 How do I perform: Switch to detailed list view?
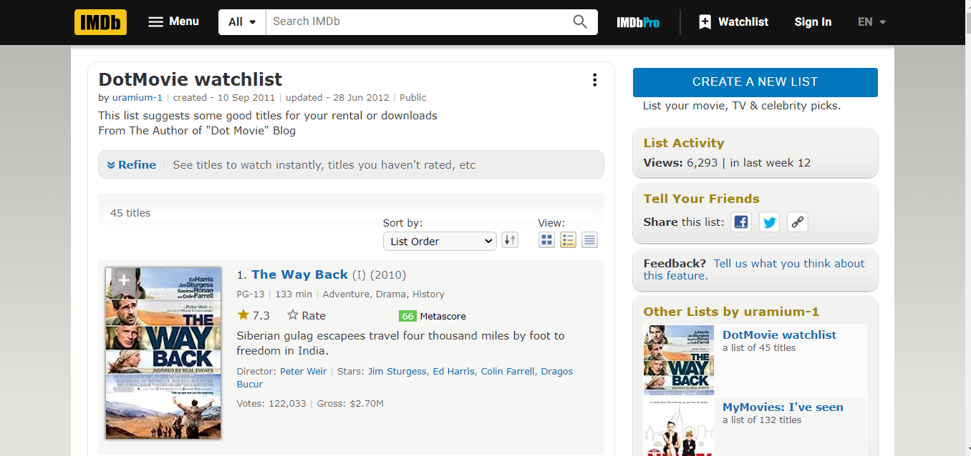(569, 240)
